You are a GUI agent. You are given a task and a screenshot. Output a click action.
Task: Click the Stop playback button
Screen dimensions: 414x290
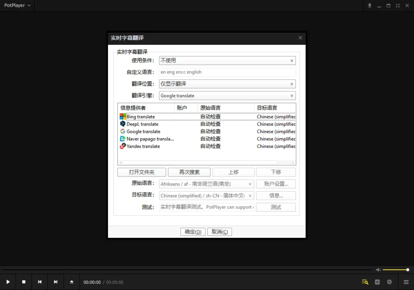click(24, 282)
